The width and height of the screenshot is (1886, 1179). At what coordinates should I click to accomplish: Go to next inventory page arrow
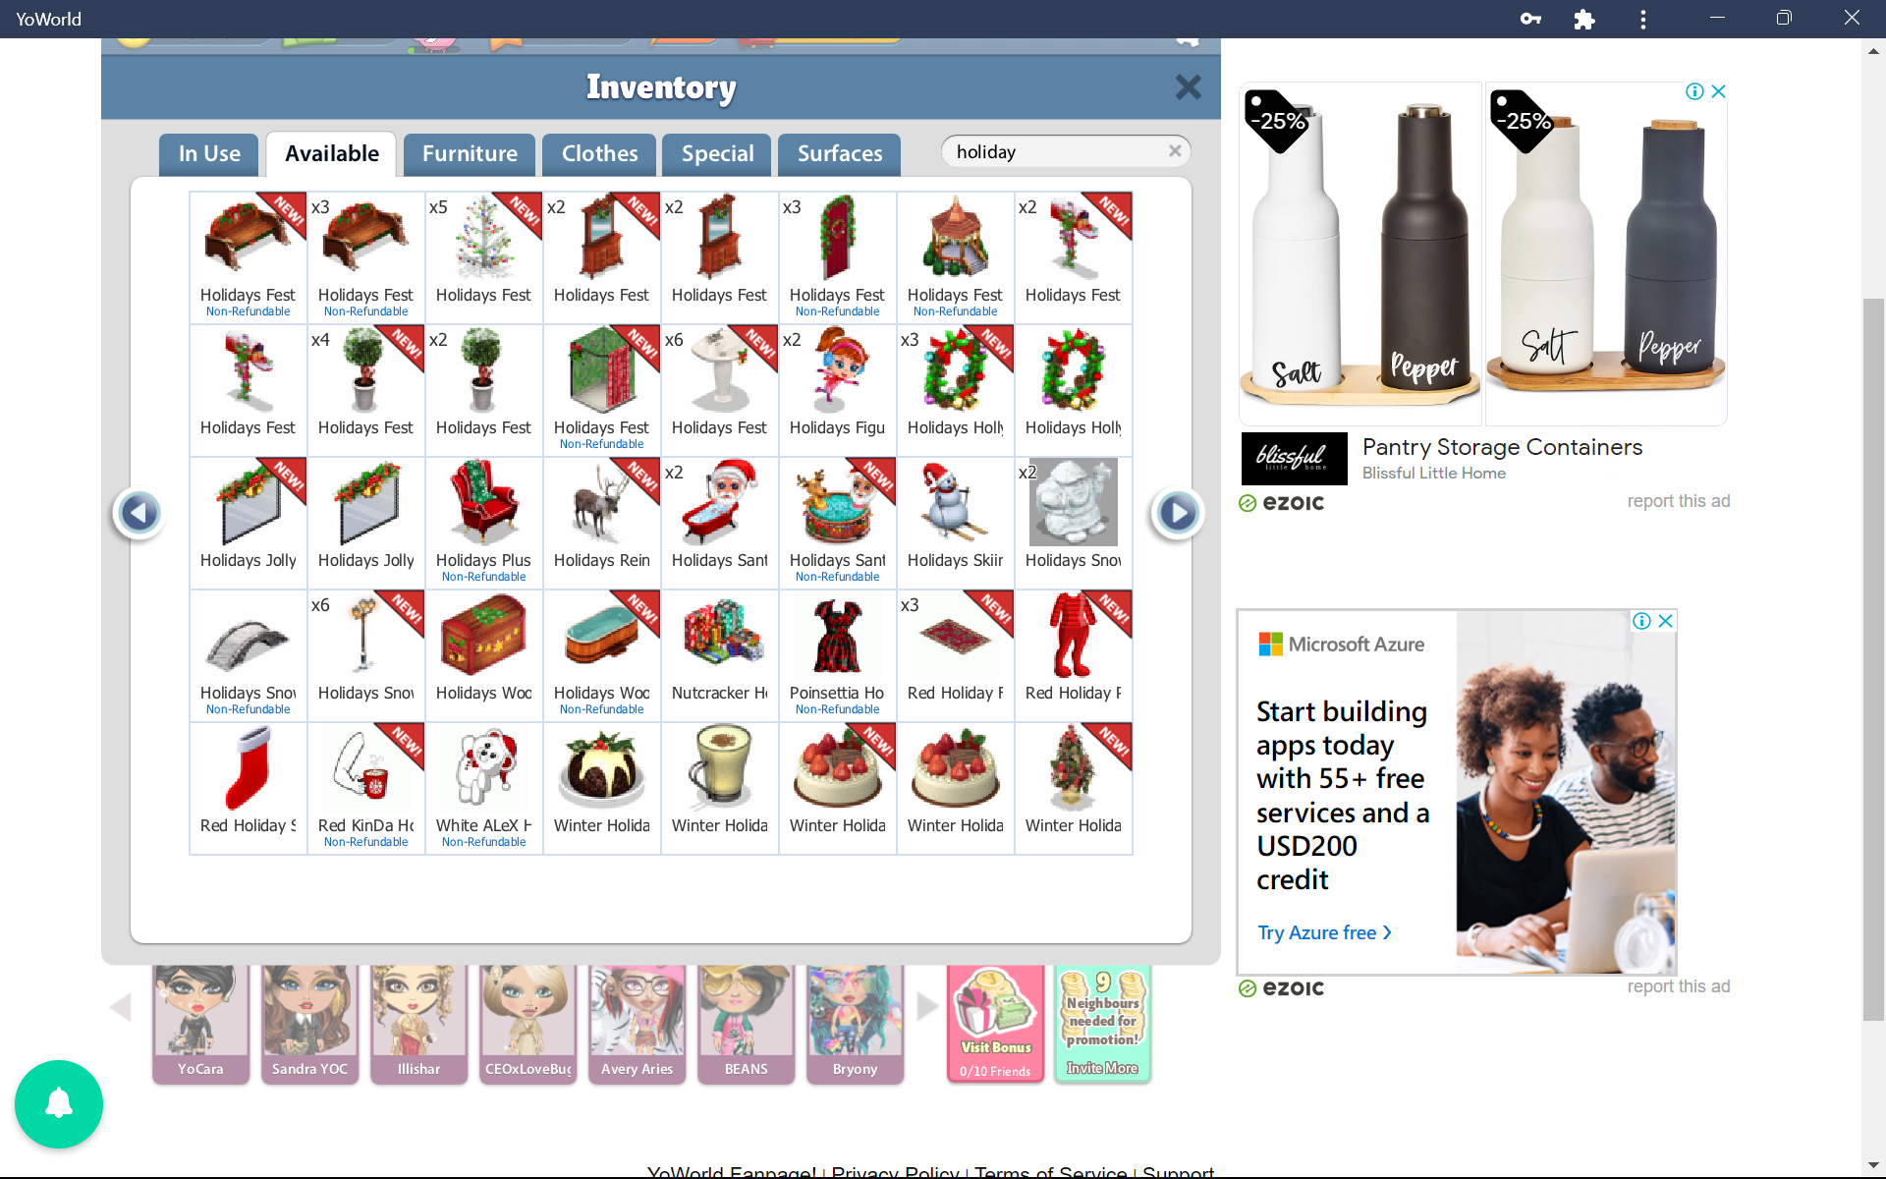point(1177,512)
